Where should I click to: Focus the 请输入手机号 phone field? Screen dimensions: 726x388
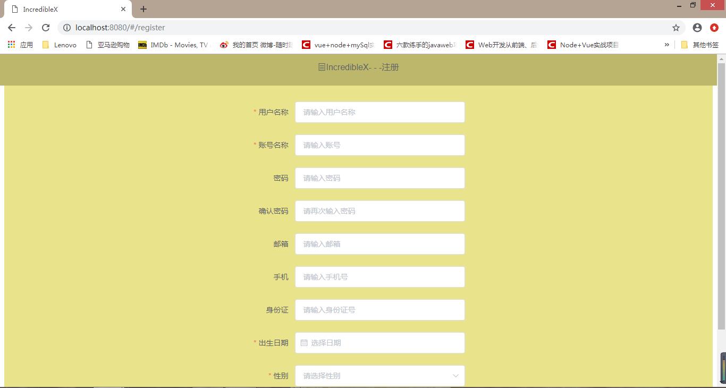tap(380, 277)
